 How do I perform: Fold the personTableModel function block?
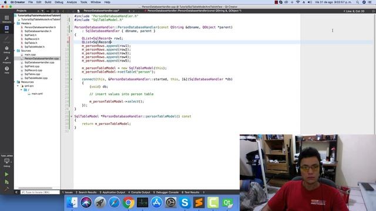(x=72, y=116)
